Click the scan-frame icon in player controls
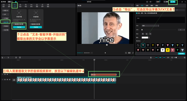This screenshot has height=101, width=187. [x=126, y=53]
